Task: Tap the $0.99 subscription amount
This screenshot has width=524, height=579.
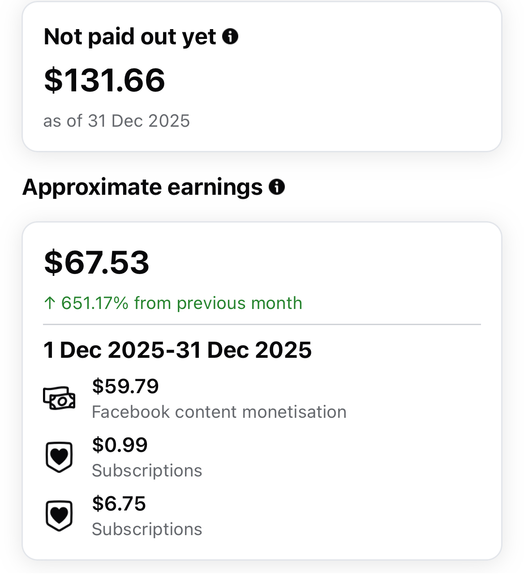Action: (120, 445)
